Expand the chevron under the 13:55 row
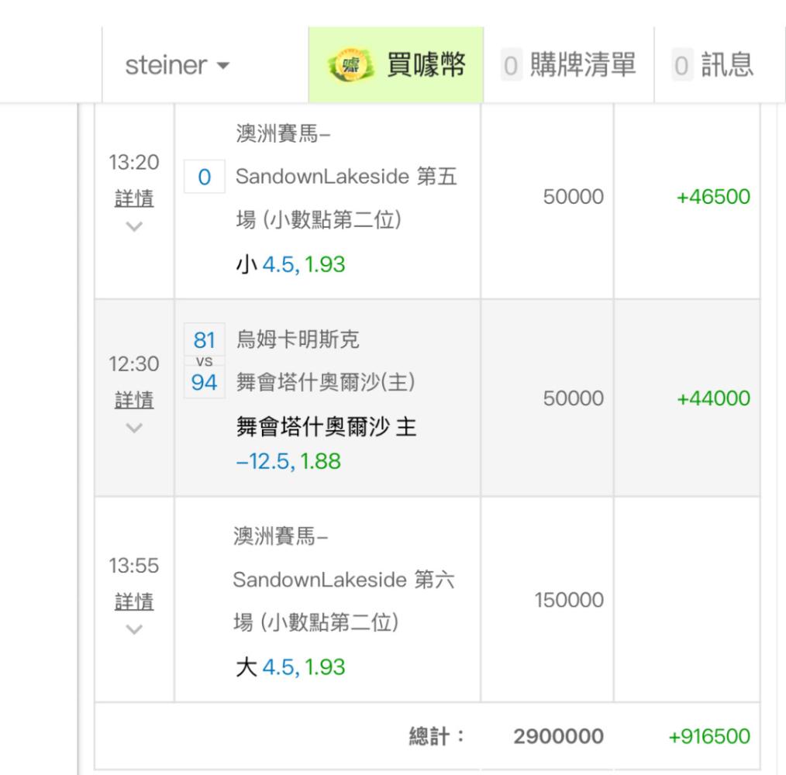Viewport: 786px width, 775px height. click(x=133, y=630)
